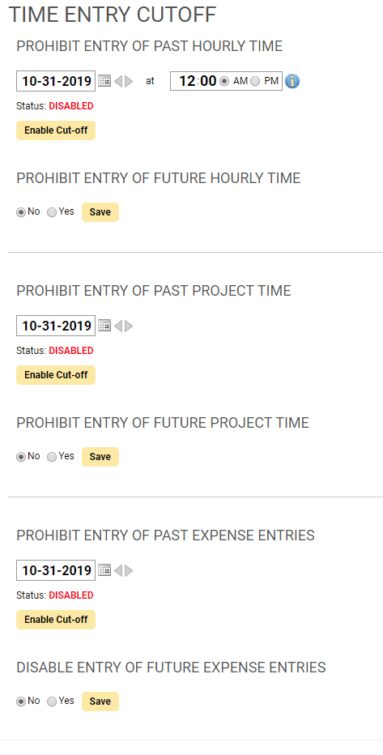Click the past project time date field
Viewport: 383px width, 755px height.
coord(56,326)
